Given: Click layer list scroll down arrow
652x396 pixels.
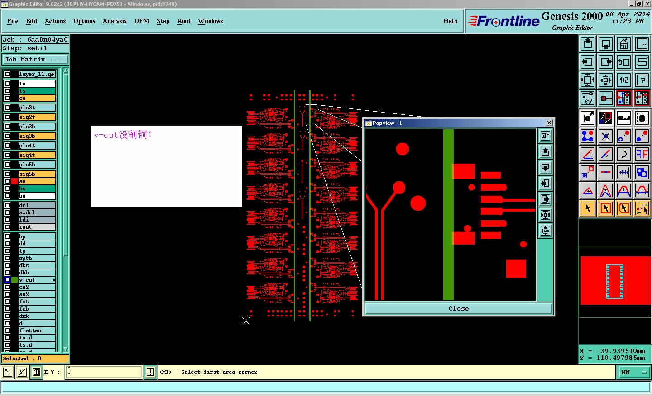Looking at the screenshot, I should (66, 349).
